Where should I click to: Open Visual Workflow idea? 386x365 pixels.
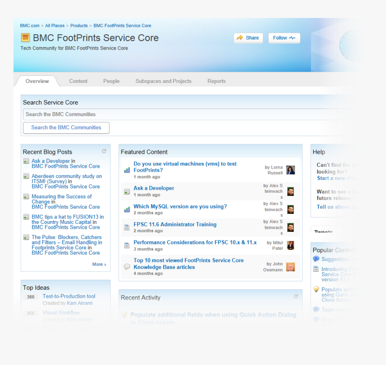click(61, 313)
